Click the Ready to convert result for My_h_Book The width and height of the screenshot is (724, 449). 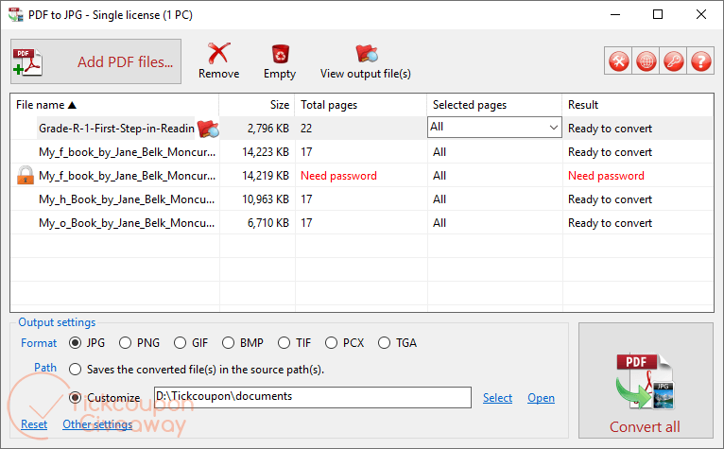point(610,199)
